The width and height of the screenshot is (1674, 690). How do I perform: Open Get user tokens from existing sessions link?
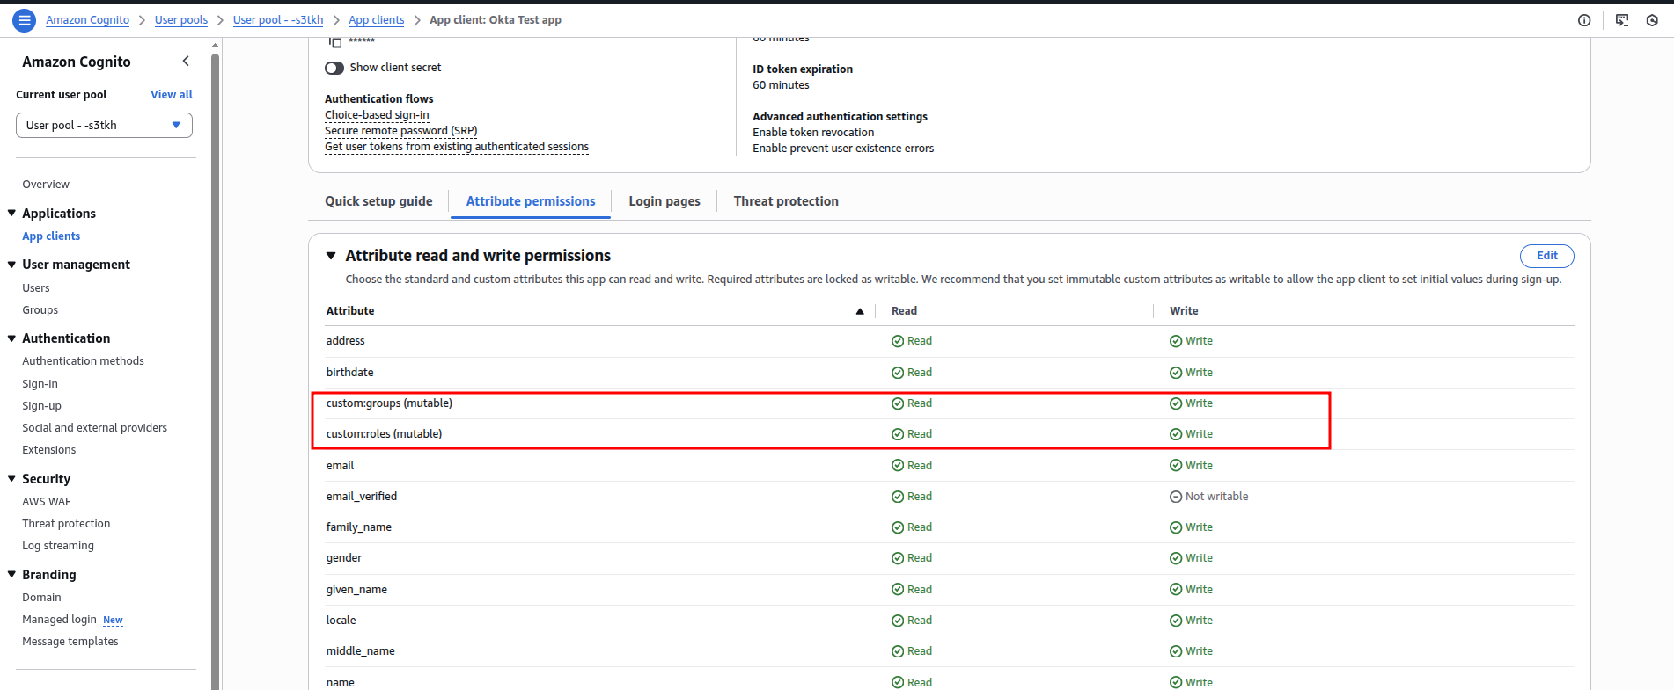coord(457,147)
